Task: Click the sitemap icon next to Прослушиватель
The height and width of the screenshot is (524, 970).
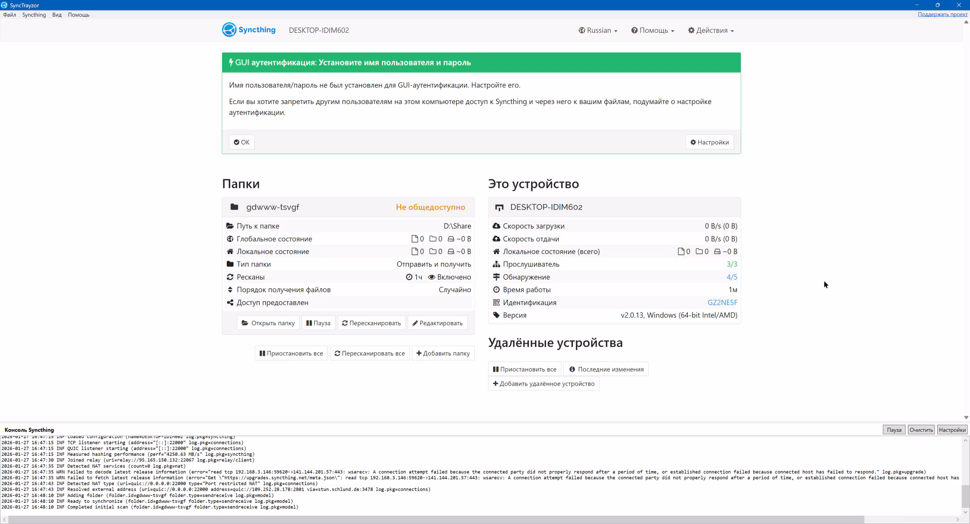Action: point(496,264)
